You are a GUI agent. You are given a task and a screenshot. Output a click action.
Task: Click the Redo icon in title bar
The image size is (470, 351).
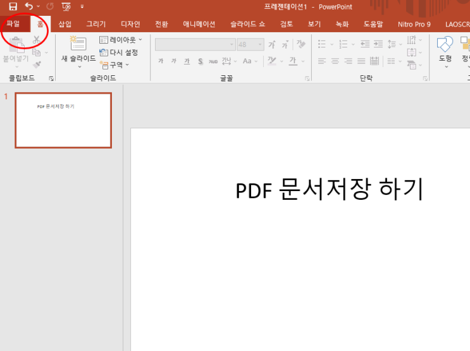pos(50,6)
